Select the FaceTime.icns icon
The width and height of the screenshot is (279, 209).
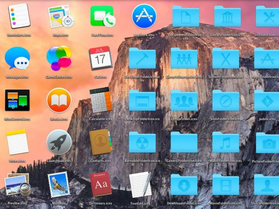pyautogui.click(x=103, y=16)
